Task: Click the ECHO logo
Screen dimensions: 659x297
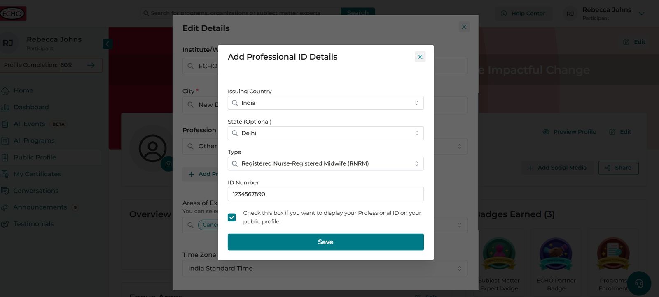Action: 13,14
